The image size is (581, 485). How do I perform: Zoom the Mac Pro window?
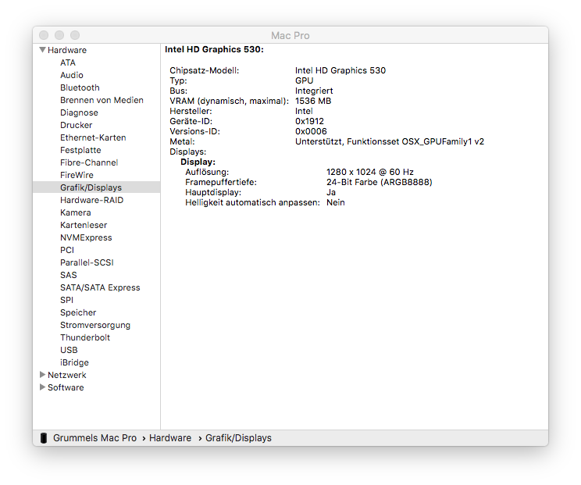pos(75,35)
